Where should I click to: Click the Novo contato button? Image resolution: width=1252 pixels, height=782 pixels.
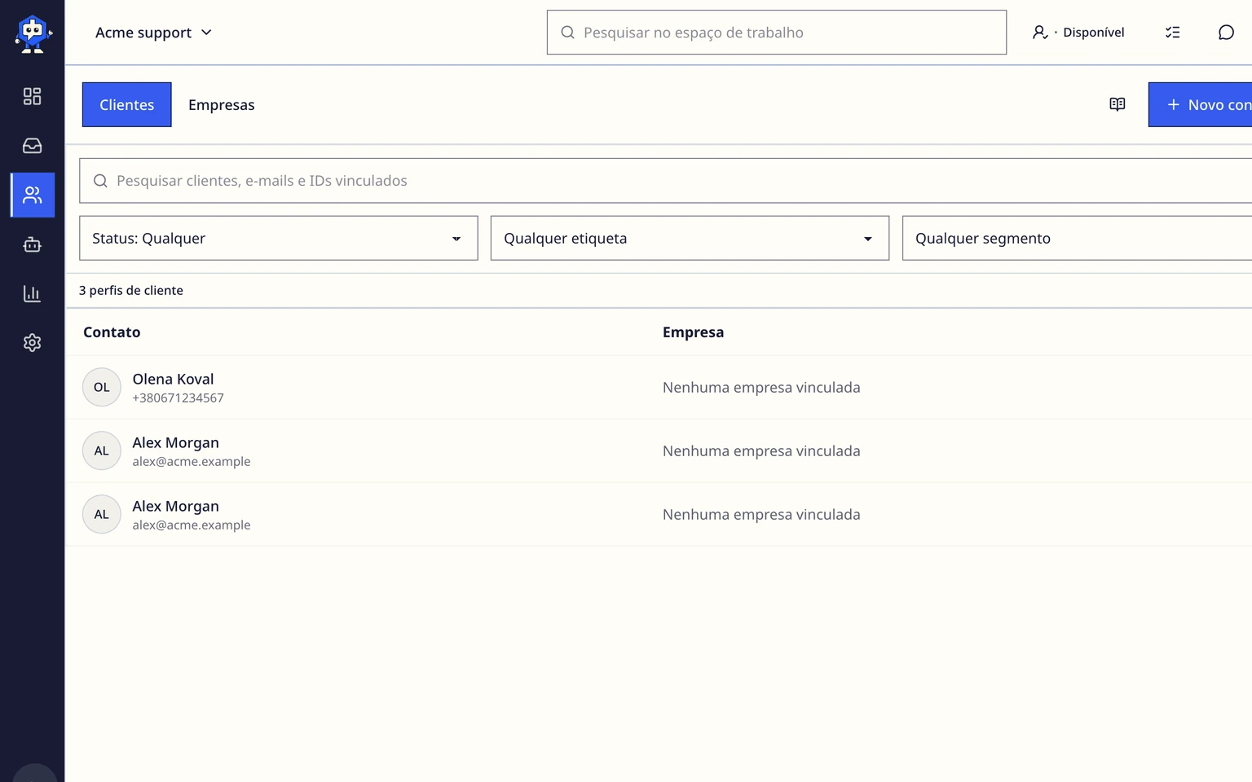pos(1200,104)
